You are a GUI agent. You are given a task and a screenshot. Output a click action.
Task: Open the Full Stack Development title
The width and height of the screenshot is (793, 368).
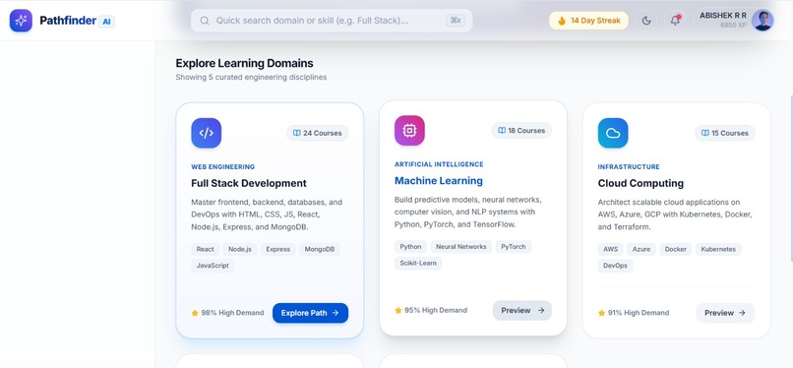[249, 183]
